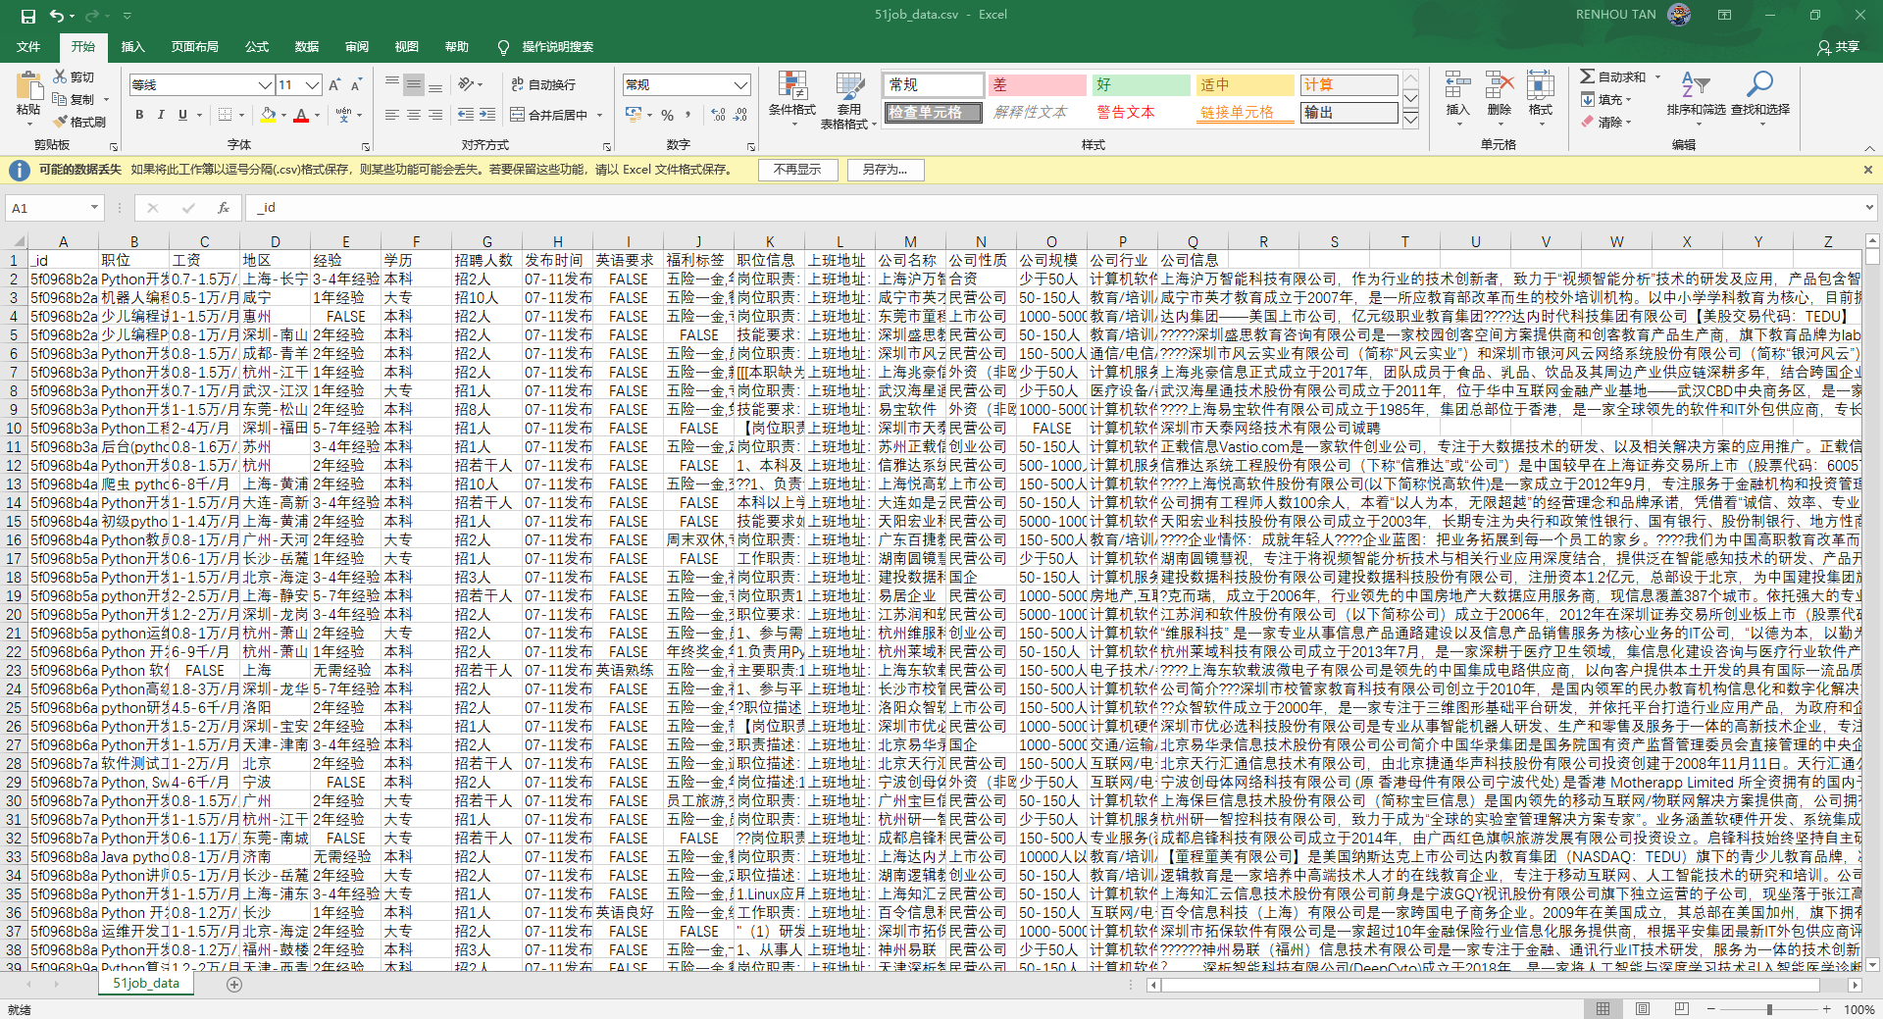
Task: Click the Undo arrow icon
Action: coord(57,16)
